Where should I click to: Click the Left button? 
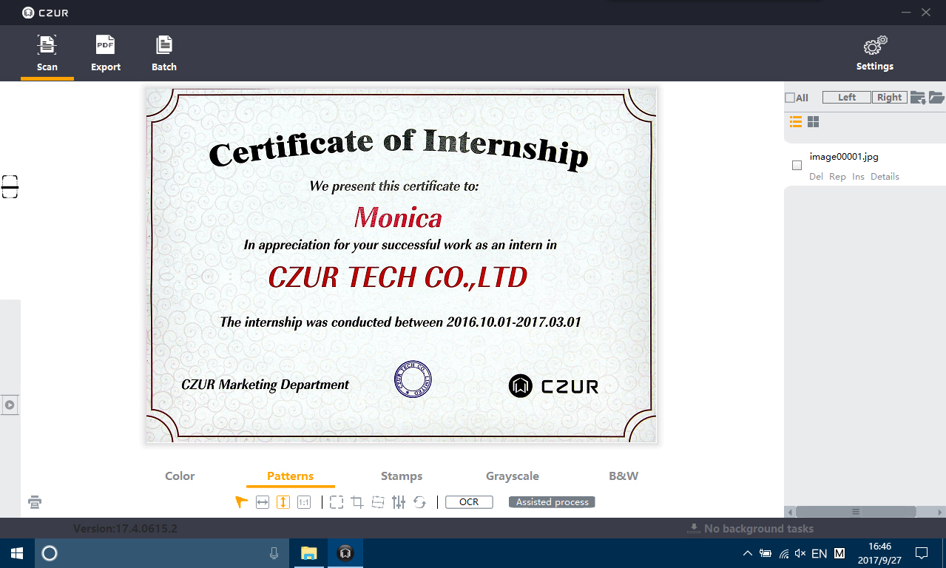(847, 98)
